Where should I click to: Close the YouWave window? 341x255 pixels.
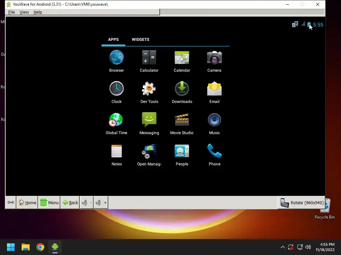coord(317,4)
